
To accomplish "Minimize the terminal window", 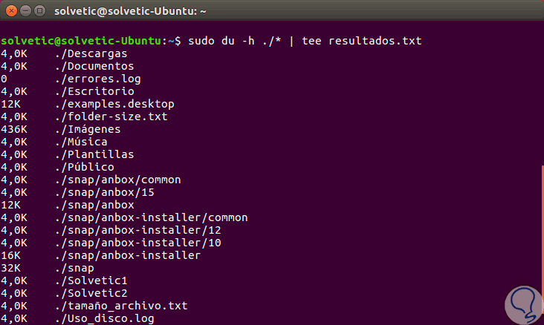I will tap(25, 11).
